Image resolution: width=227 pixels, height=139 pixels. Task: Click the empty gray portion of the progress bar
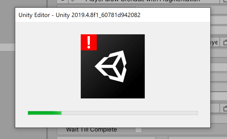[x=129, y=113]
